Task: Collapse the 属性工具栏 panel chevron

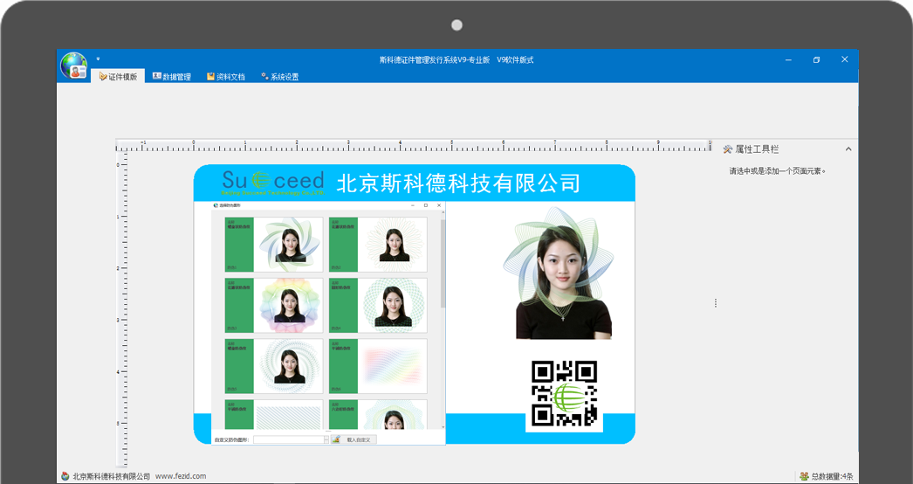Action: [x=848, y=149]
